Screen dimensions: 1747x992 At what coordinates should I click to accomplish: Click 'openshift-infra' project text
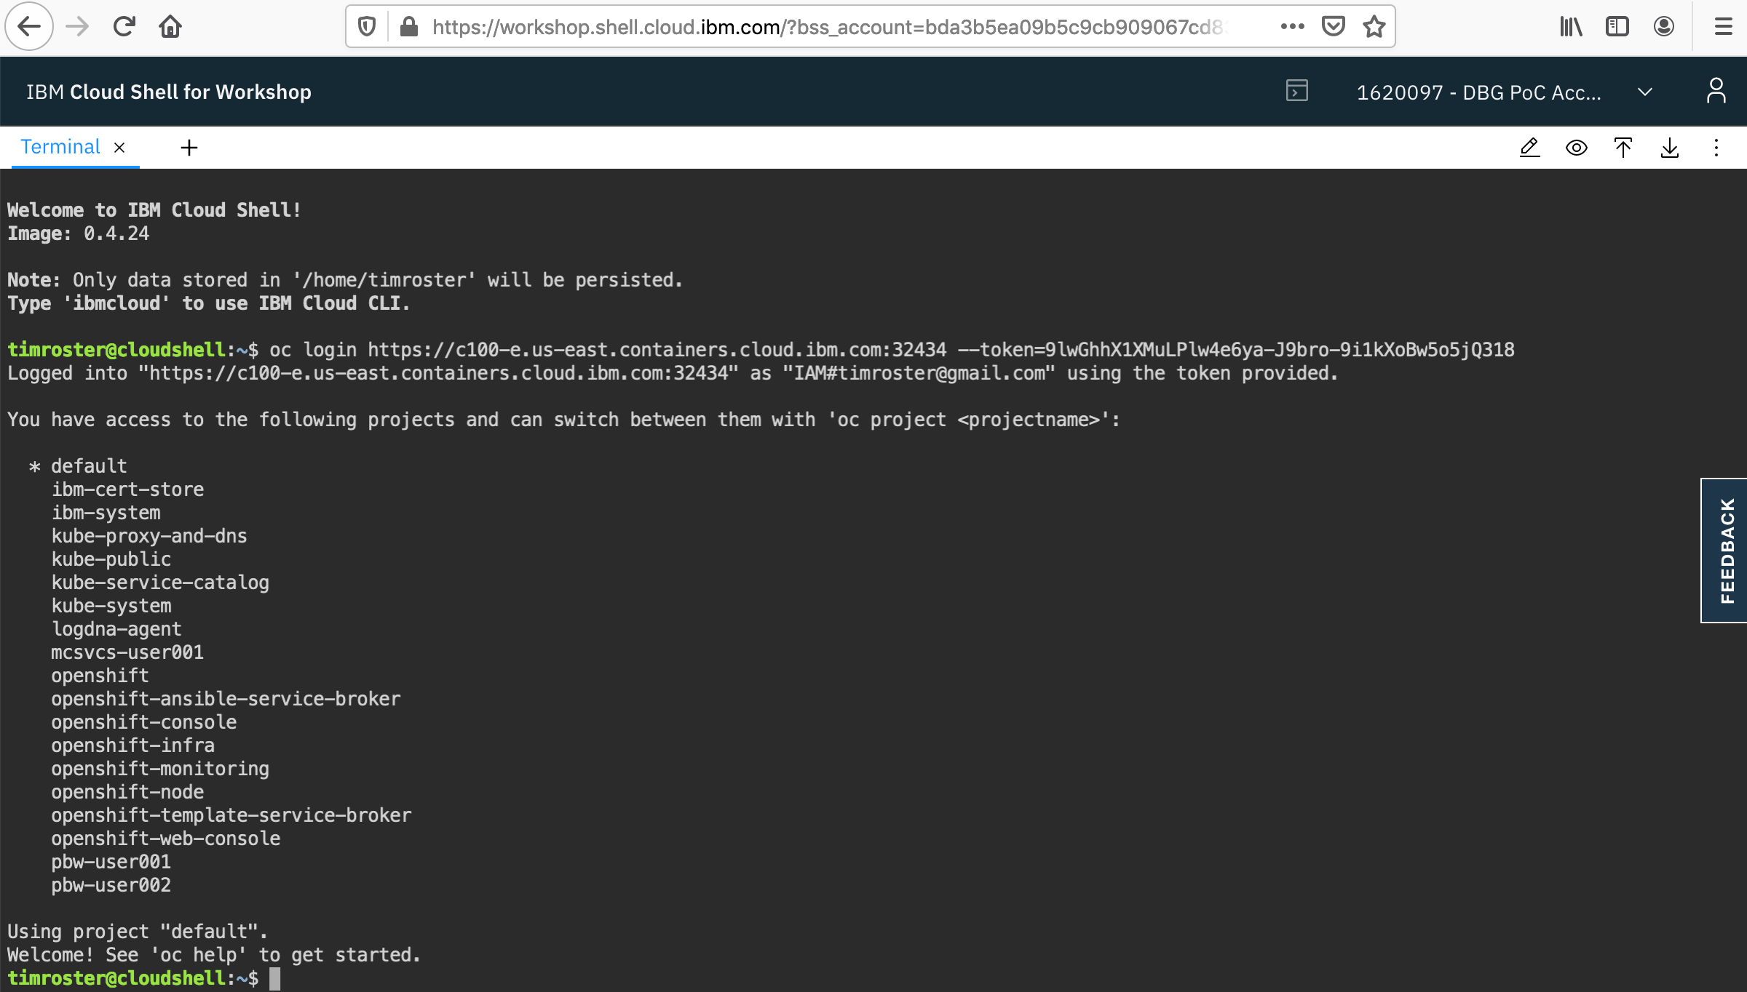click(x=133, y=745)
